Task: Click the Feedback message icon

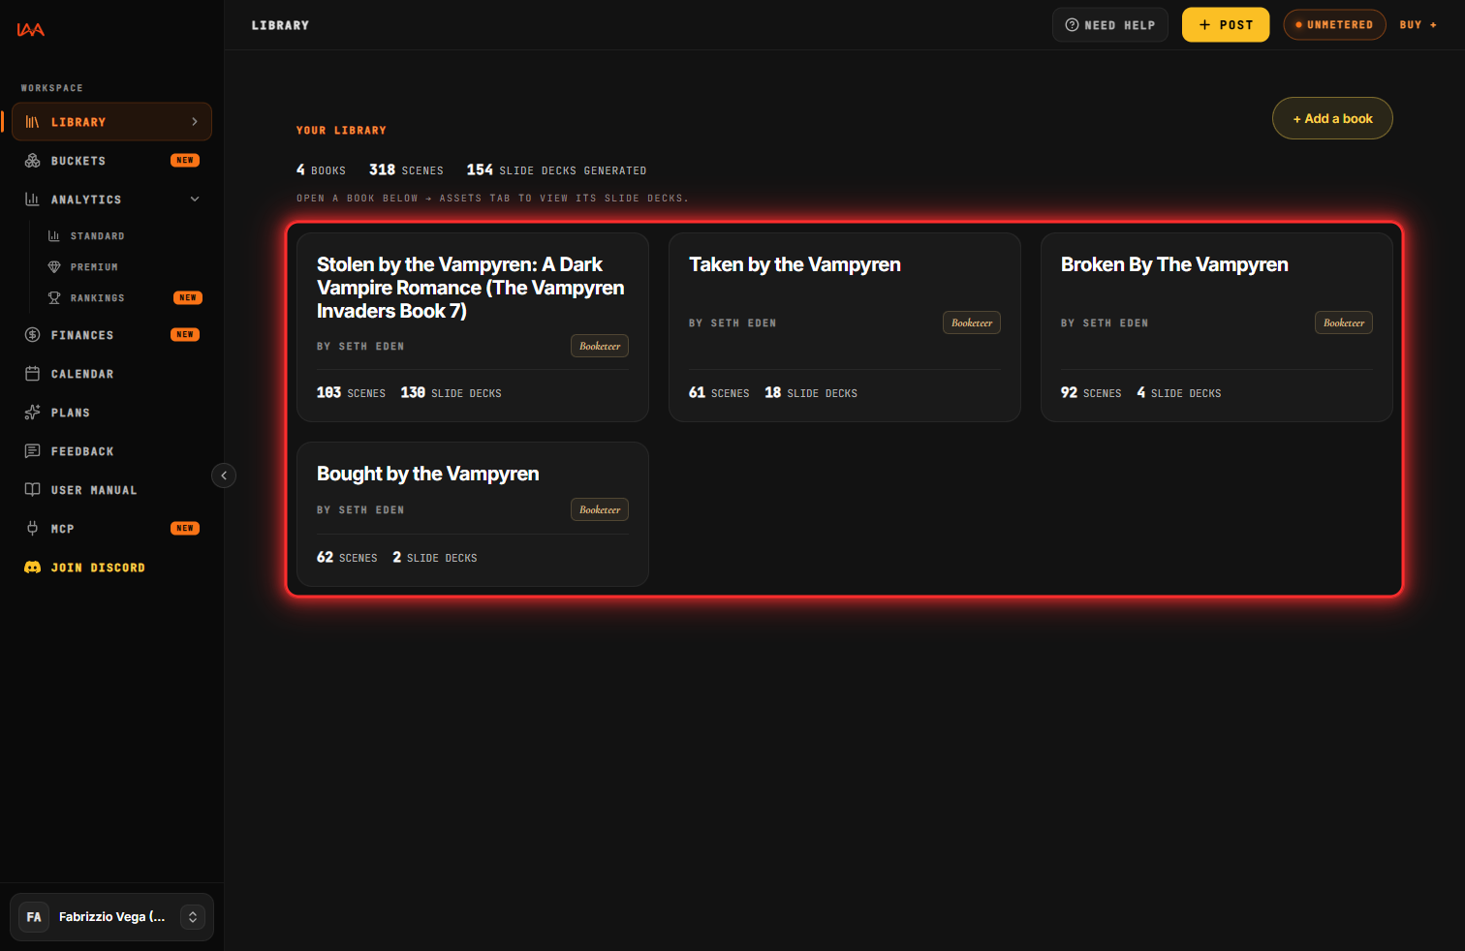Action: [x=32, y=451]
